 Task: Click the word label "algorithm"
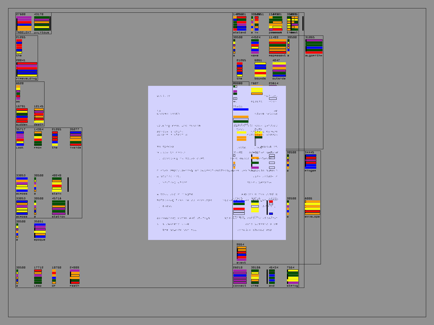pyautogui.click(x=314, y=56)
